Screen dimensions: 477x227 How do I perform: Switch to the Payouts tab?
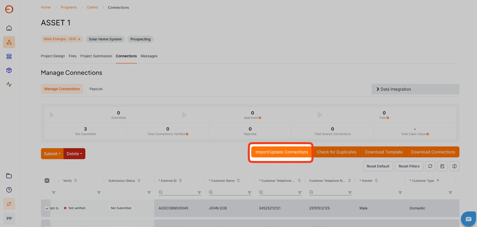click(x=96, y=89)
